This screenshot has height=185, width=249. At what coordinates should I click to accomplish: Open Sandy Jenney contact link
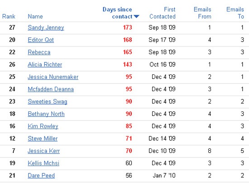[x=46, y=28]
